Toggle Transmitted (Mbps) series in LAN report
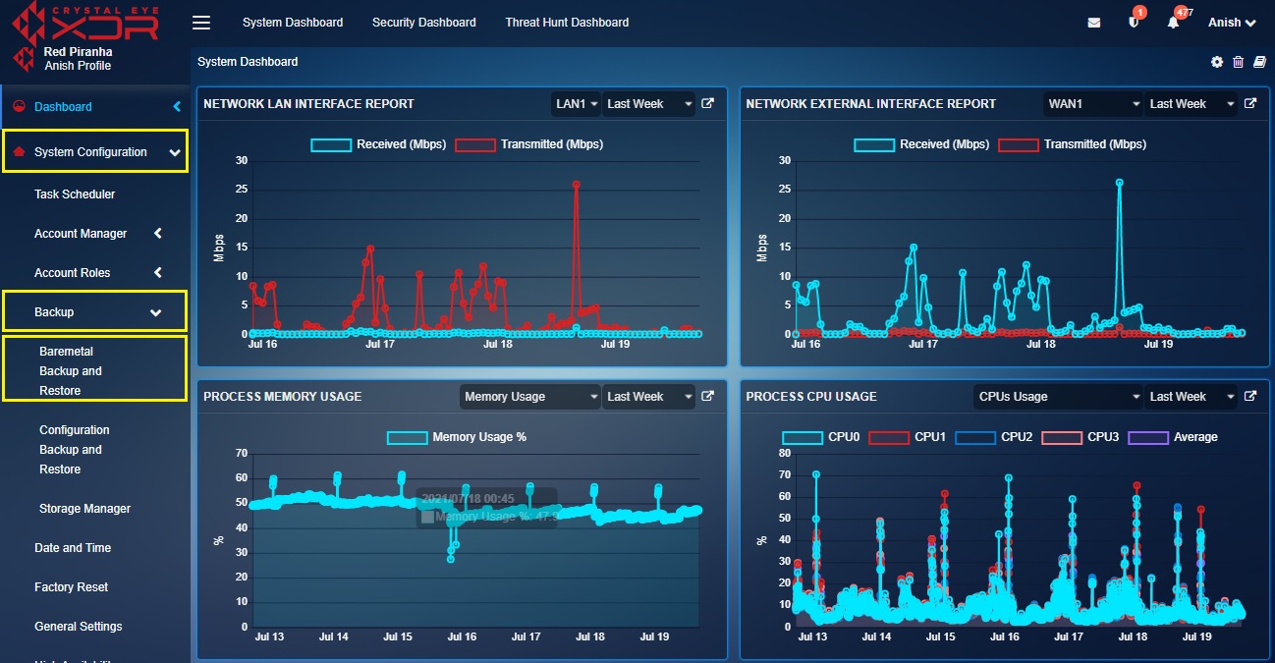The image size is (1275, 663). (528, 144)
